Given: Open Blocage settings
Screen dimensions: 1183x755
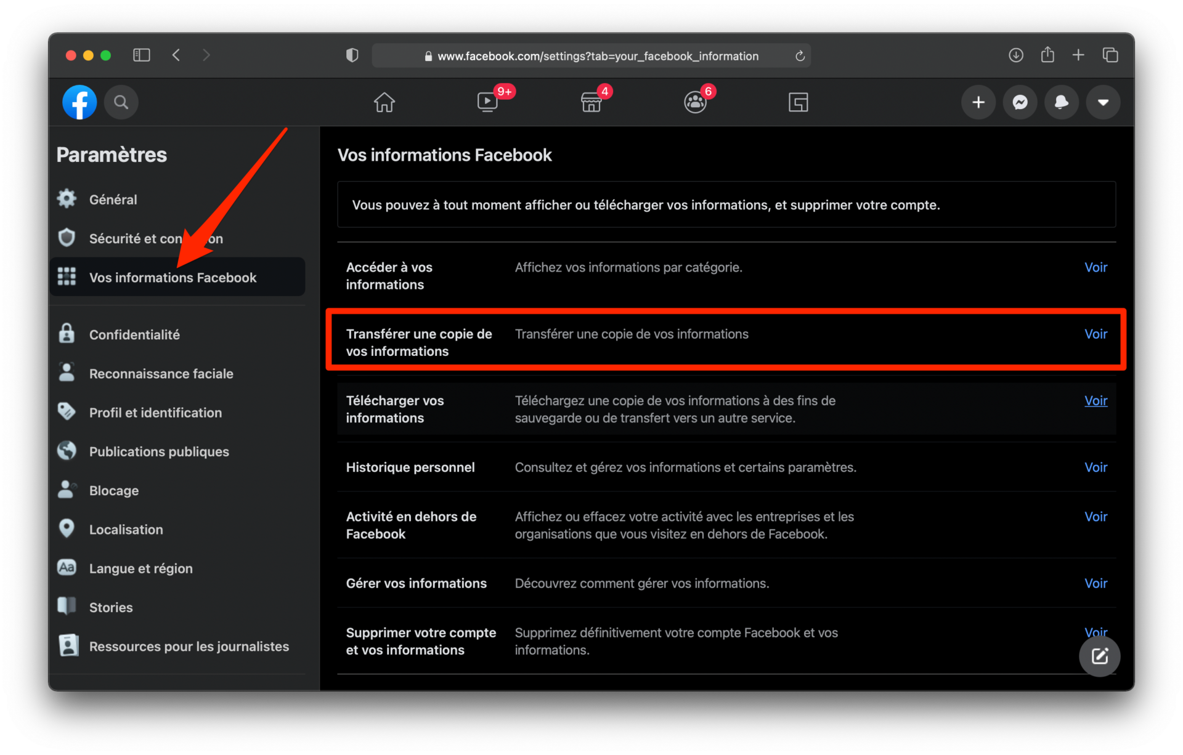Looking at the screenshot, I should click(177, 490).
